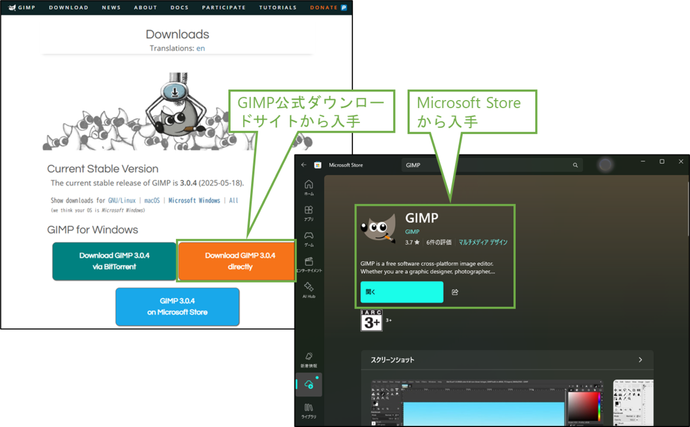The height and width of the screenshot is (427, 690).
Task: Click GIMP 3.0.4 on Microsoft Store button
Action: click(178, 307)
